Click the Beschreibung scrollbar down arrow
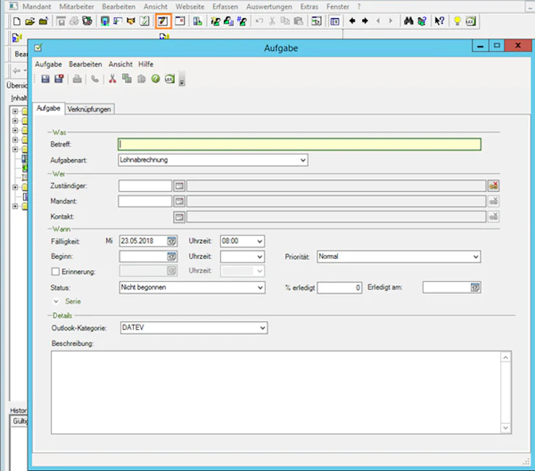 506,427
